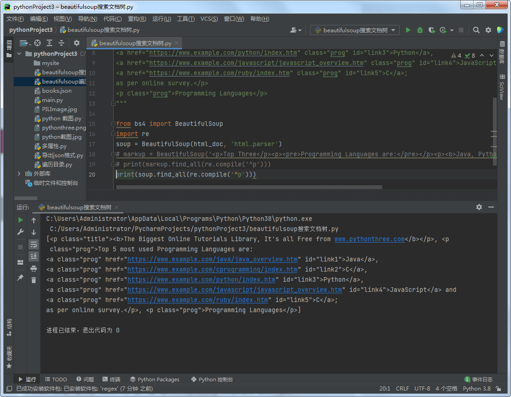The width and height of the screenshot is (511, 397).
Task: Click the locate-in-project target icon
Action: pyautogui.click(x=37, y=43)
